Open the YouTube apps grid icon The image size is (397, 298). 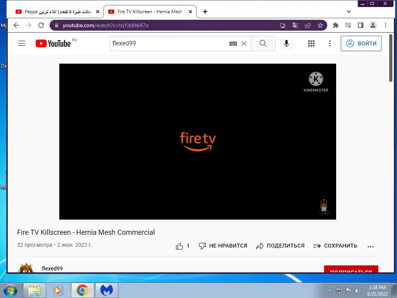click(x=311, y=43)
